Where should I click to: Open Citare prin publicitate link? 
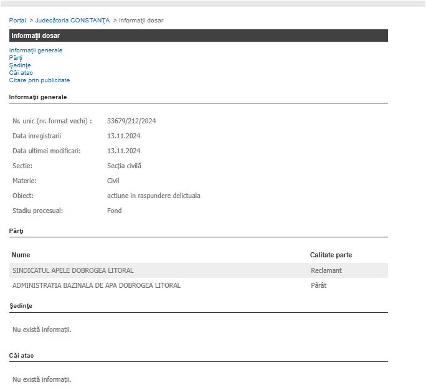click(39, 80)
